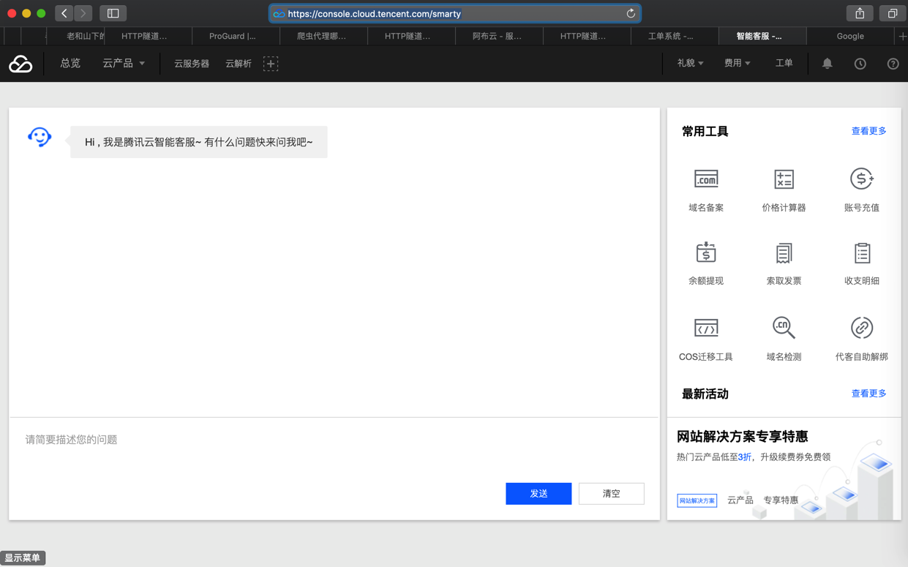Open the history clock icon
The width and height of the screenshot is (908, 567).
pyautogui.click(x=860, y=64)
